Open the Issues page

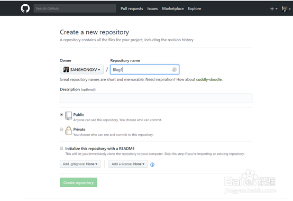(x=152, y=8)
